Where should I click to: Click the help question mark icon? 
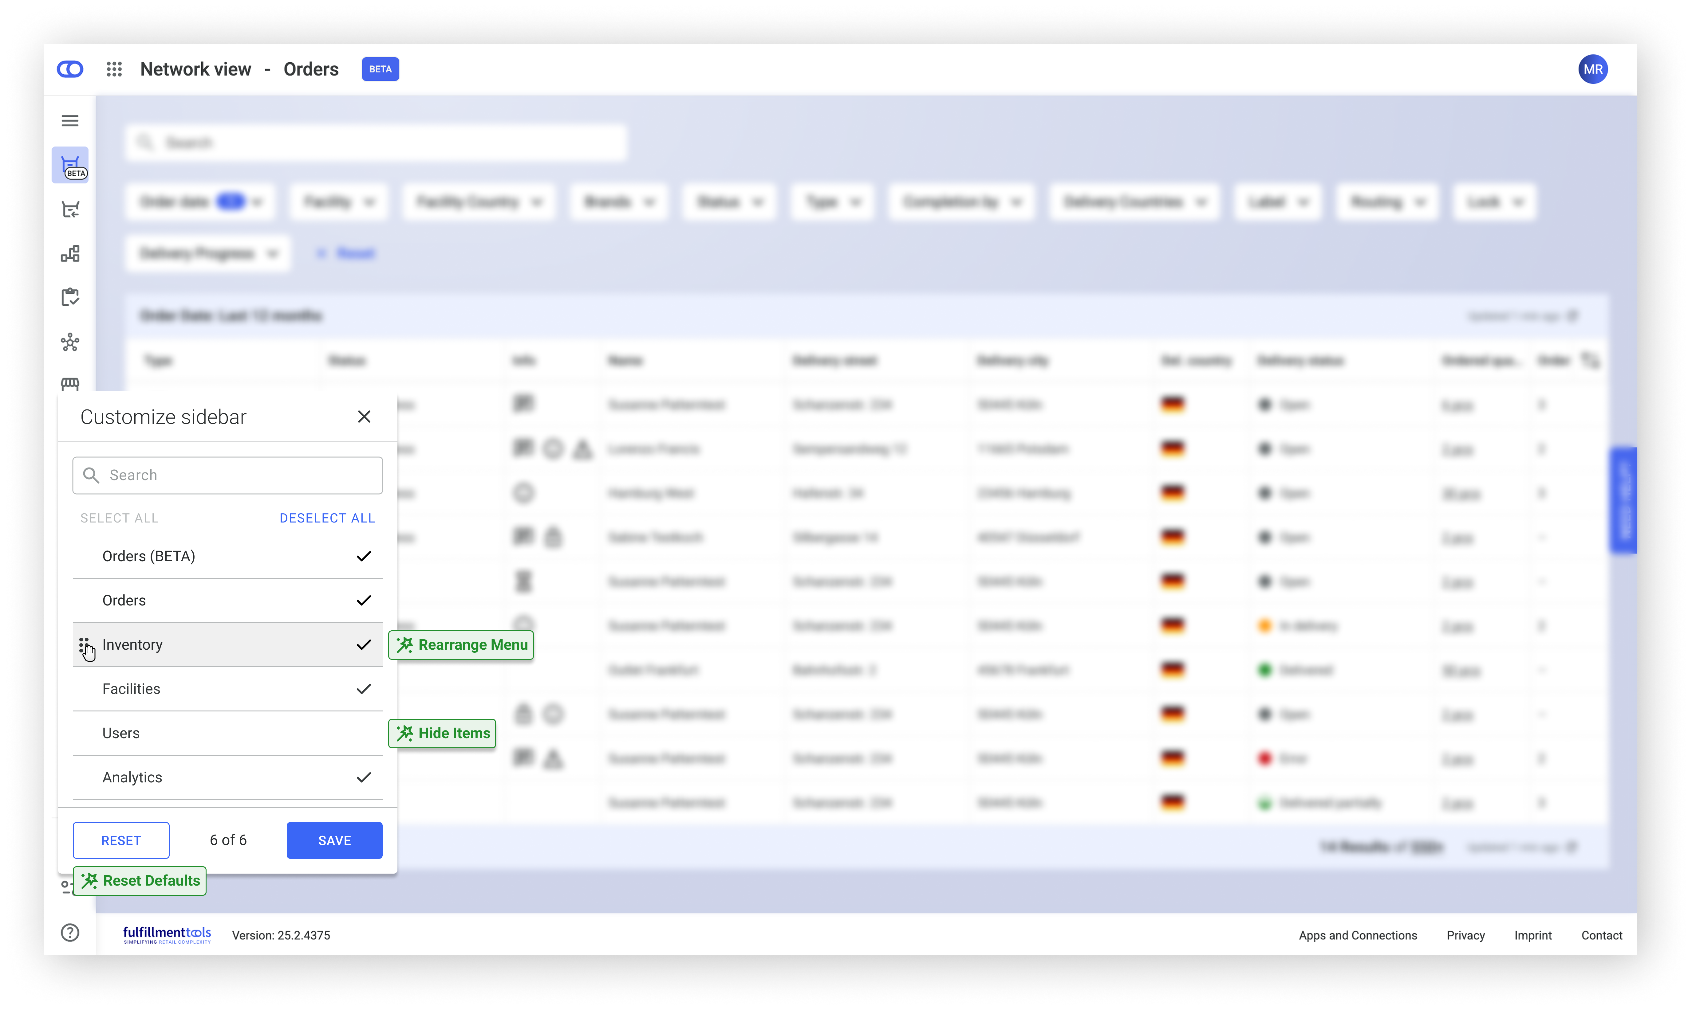point(70,932)
